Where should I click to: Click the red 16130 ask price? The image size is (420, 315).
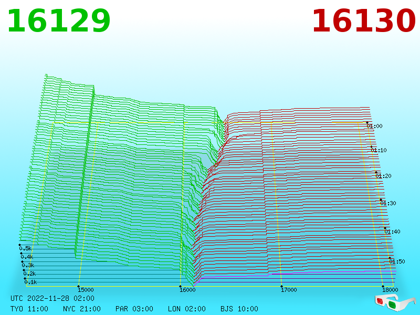[364, 21]
